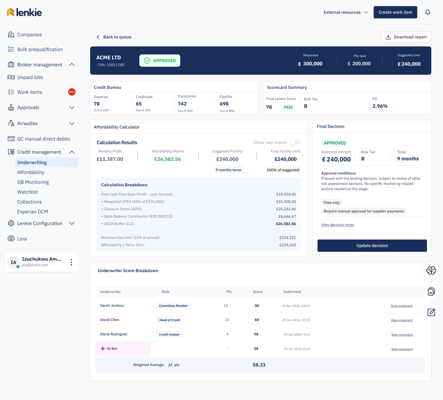This screenshot has width=443, height=400.
Task: Open the notifications bell
Action: click(428, 12)
